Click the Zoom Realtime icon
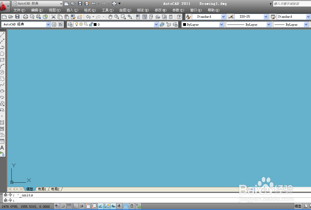The height and width of the screenshot is (210, 311). coord(117,17)
